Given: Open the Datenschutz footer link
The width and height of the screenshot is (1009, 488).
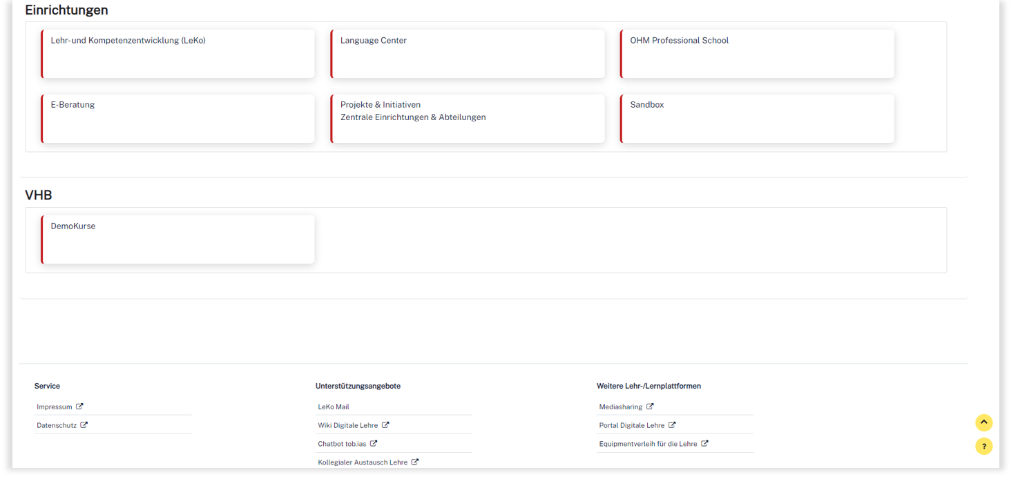Looking at the screenshot, I should [x=57, y=425].
